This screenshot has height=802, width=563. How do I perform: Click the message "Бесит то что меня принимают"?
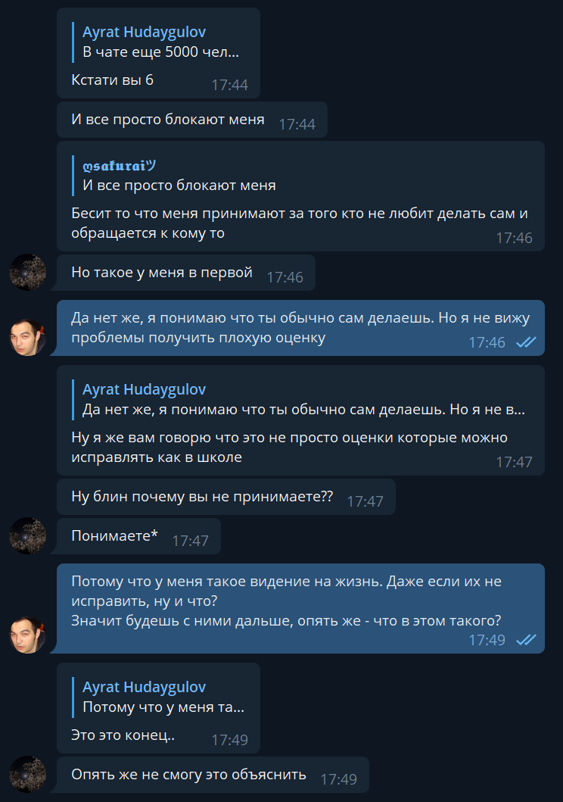click(300, 223)
